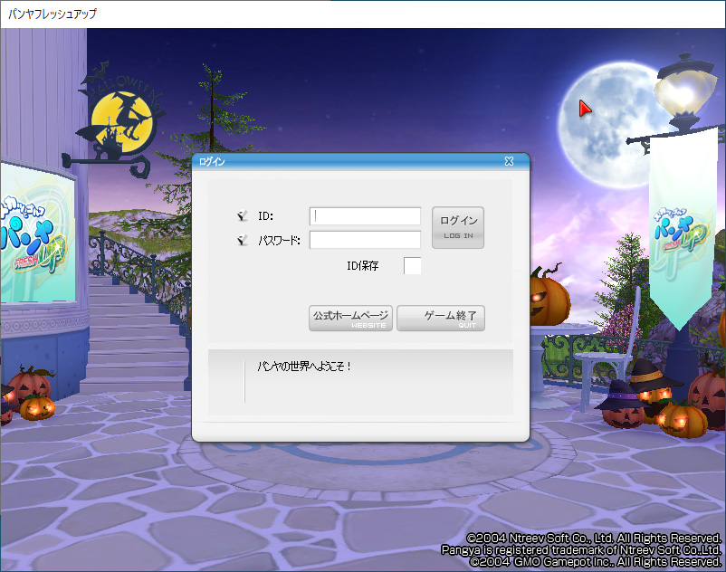Image resolution: width=726 pixels, height=572 pixels.
Task: Click the ログイン dialog title bar
Action: click(344, 162)
